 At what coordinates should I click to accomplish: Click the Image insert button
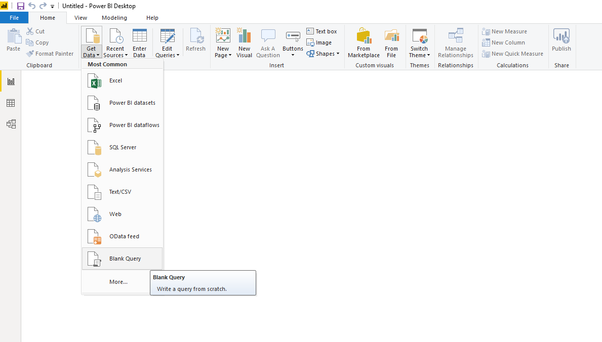click(x=319, y=42)
